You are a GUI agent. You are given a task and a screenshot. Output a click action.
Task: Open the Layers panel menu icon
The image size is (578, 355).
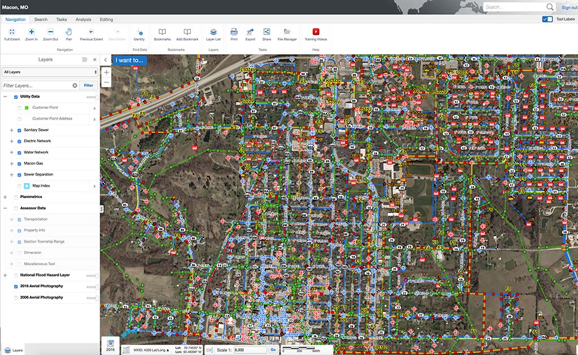[85, 60]
